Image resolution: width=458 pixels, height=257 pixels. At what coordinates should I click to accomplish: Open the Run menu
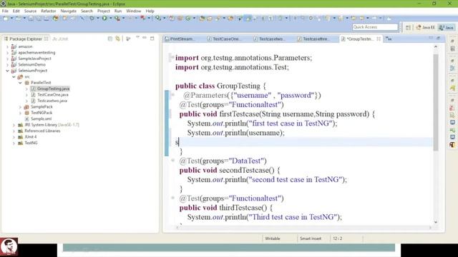tap(118, 11)
